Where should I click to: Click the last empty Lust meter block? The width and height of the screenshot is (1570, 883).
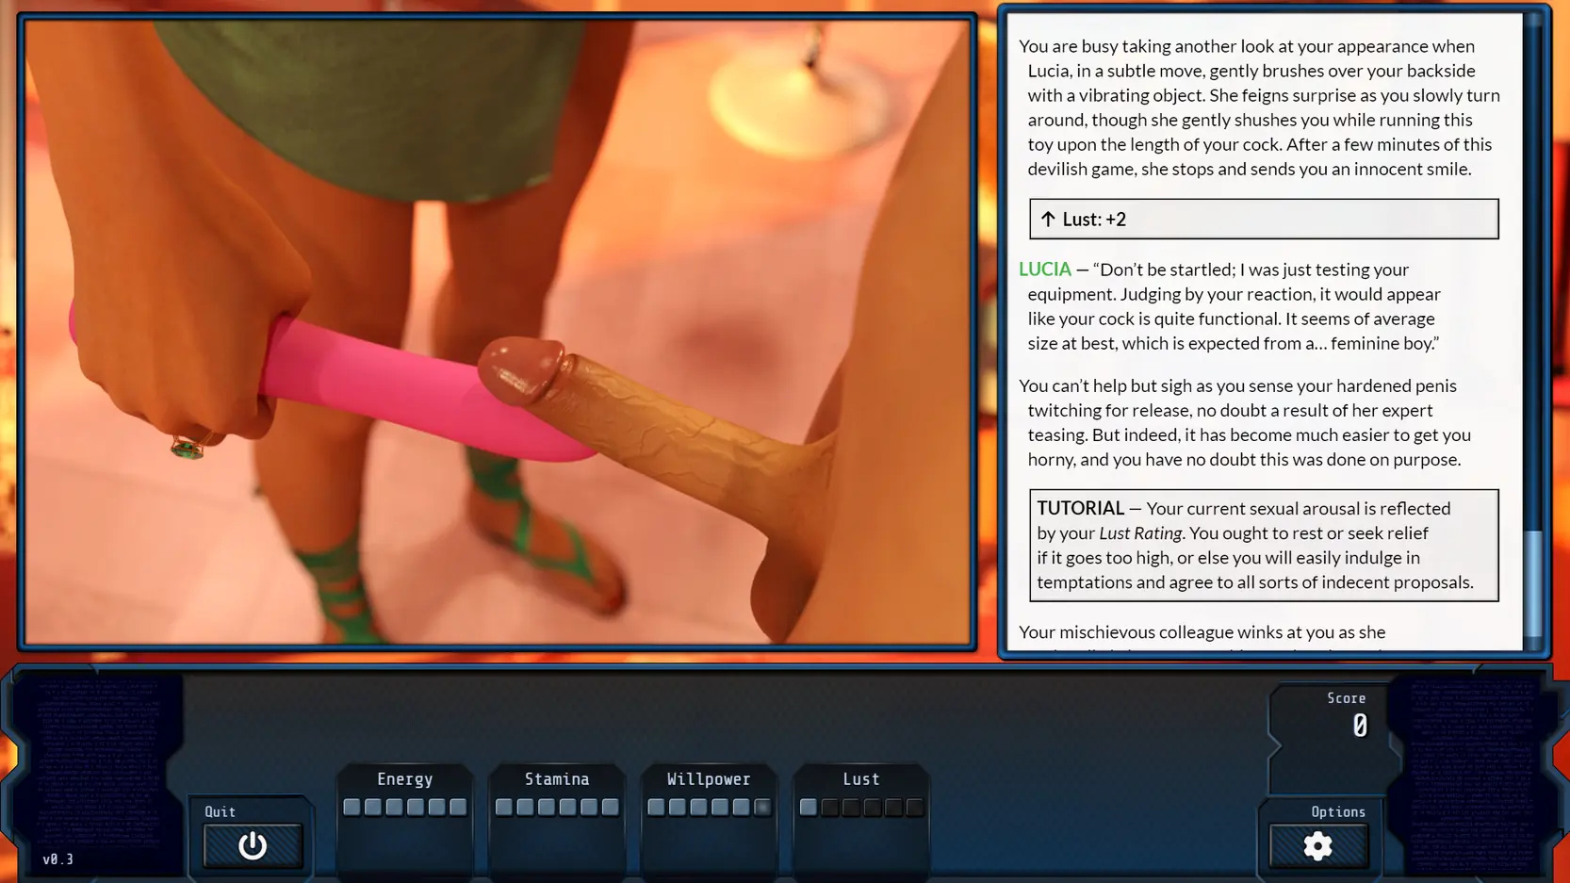pos(914,807)
